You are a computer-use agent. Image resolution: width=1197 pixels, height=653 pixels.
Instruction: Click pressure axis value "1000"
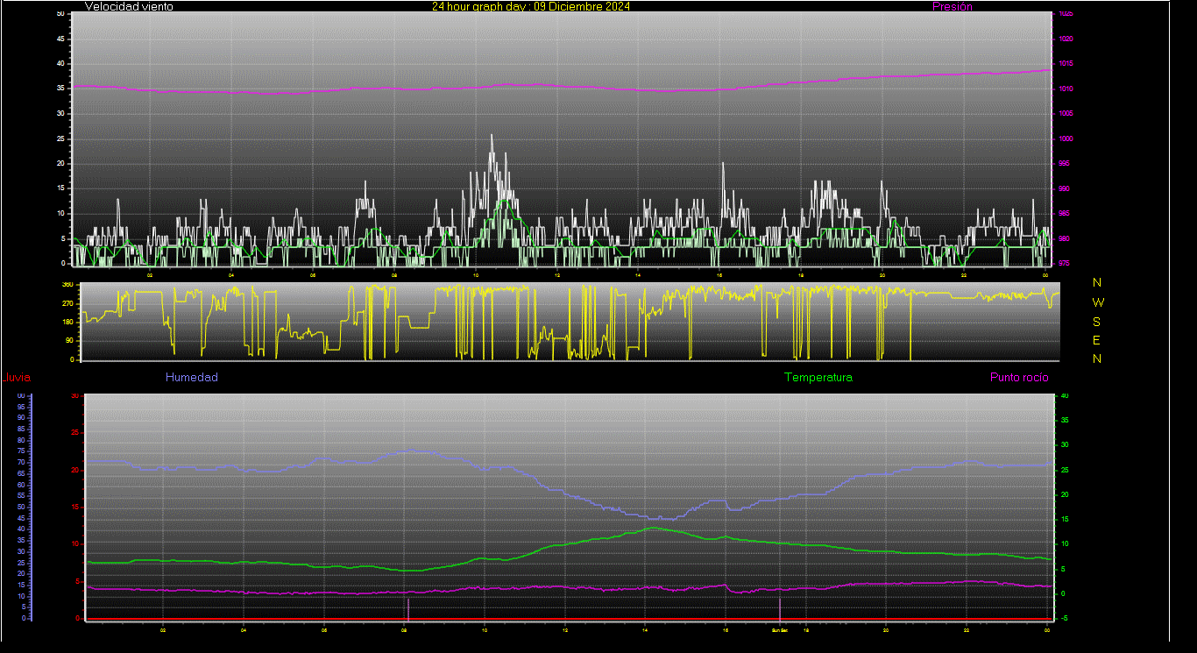(1065, 139)
